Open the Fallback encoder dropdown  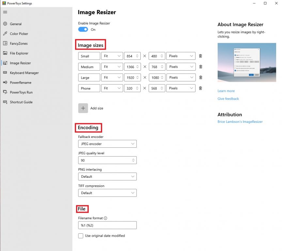tap(107, 144)
